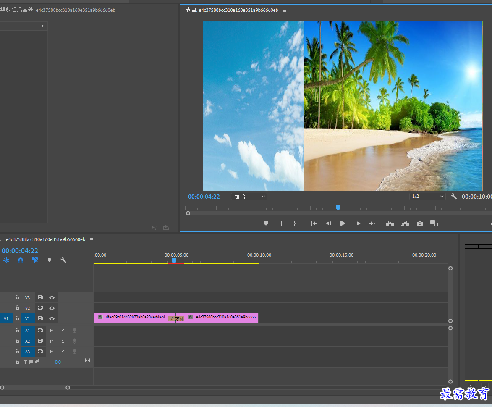
Task: Select the dfad09c0 clip on V1
Action: 131,318
